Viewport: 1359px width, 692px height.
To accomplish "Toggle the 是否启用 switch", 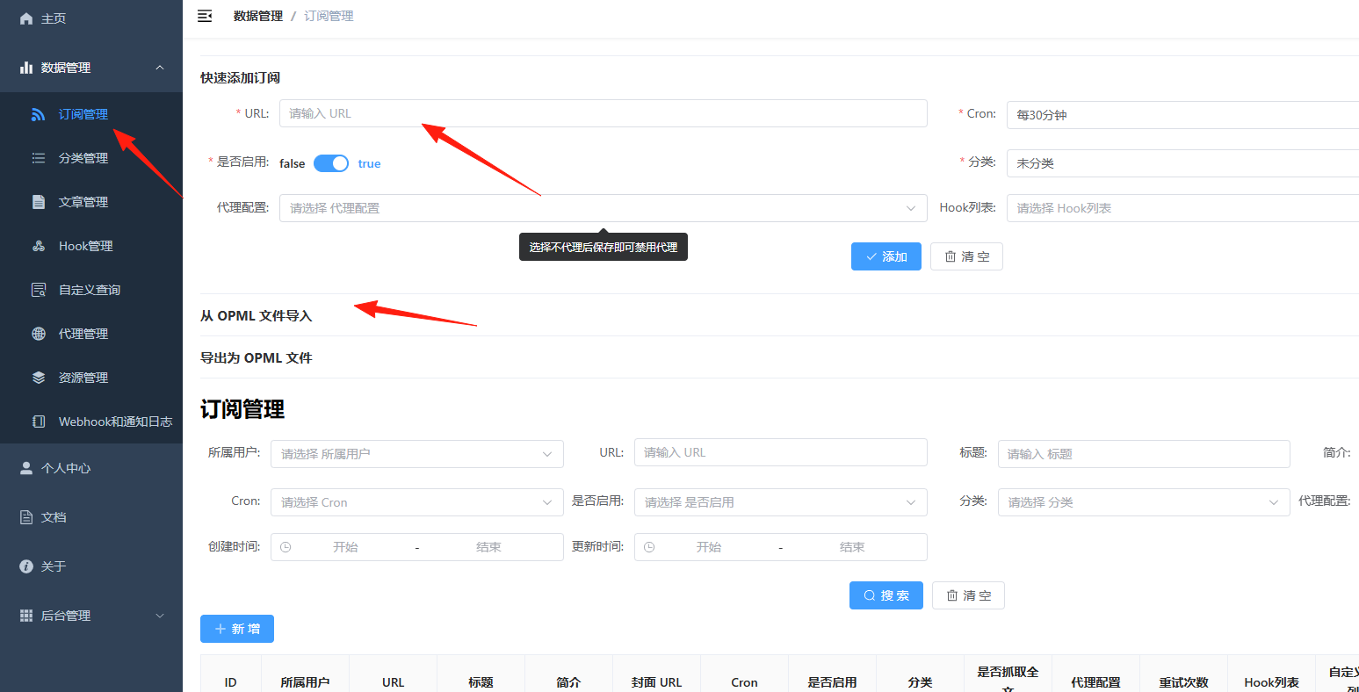I will 331,163.
